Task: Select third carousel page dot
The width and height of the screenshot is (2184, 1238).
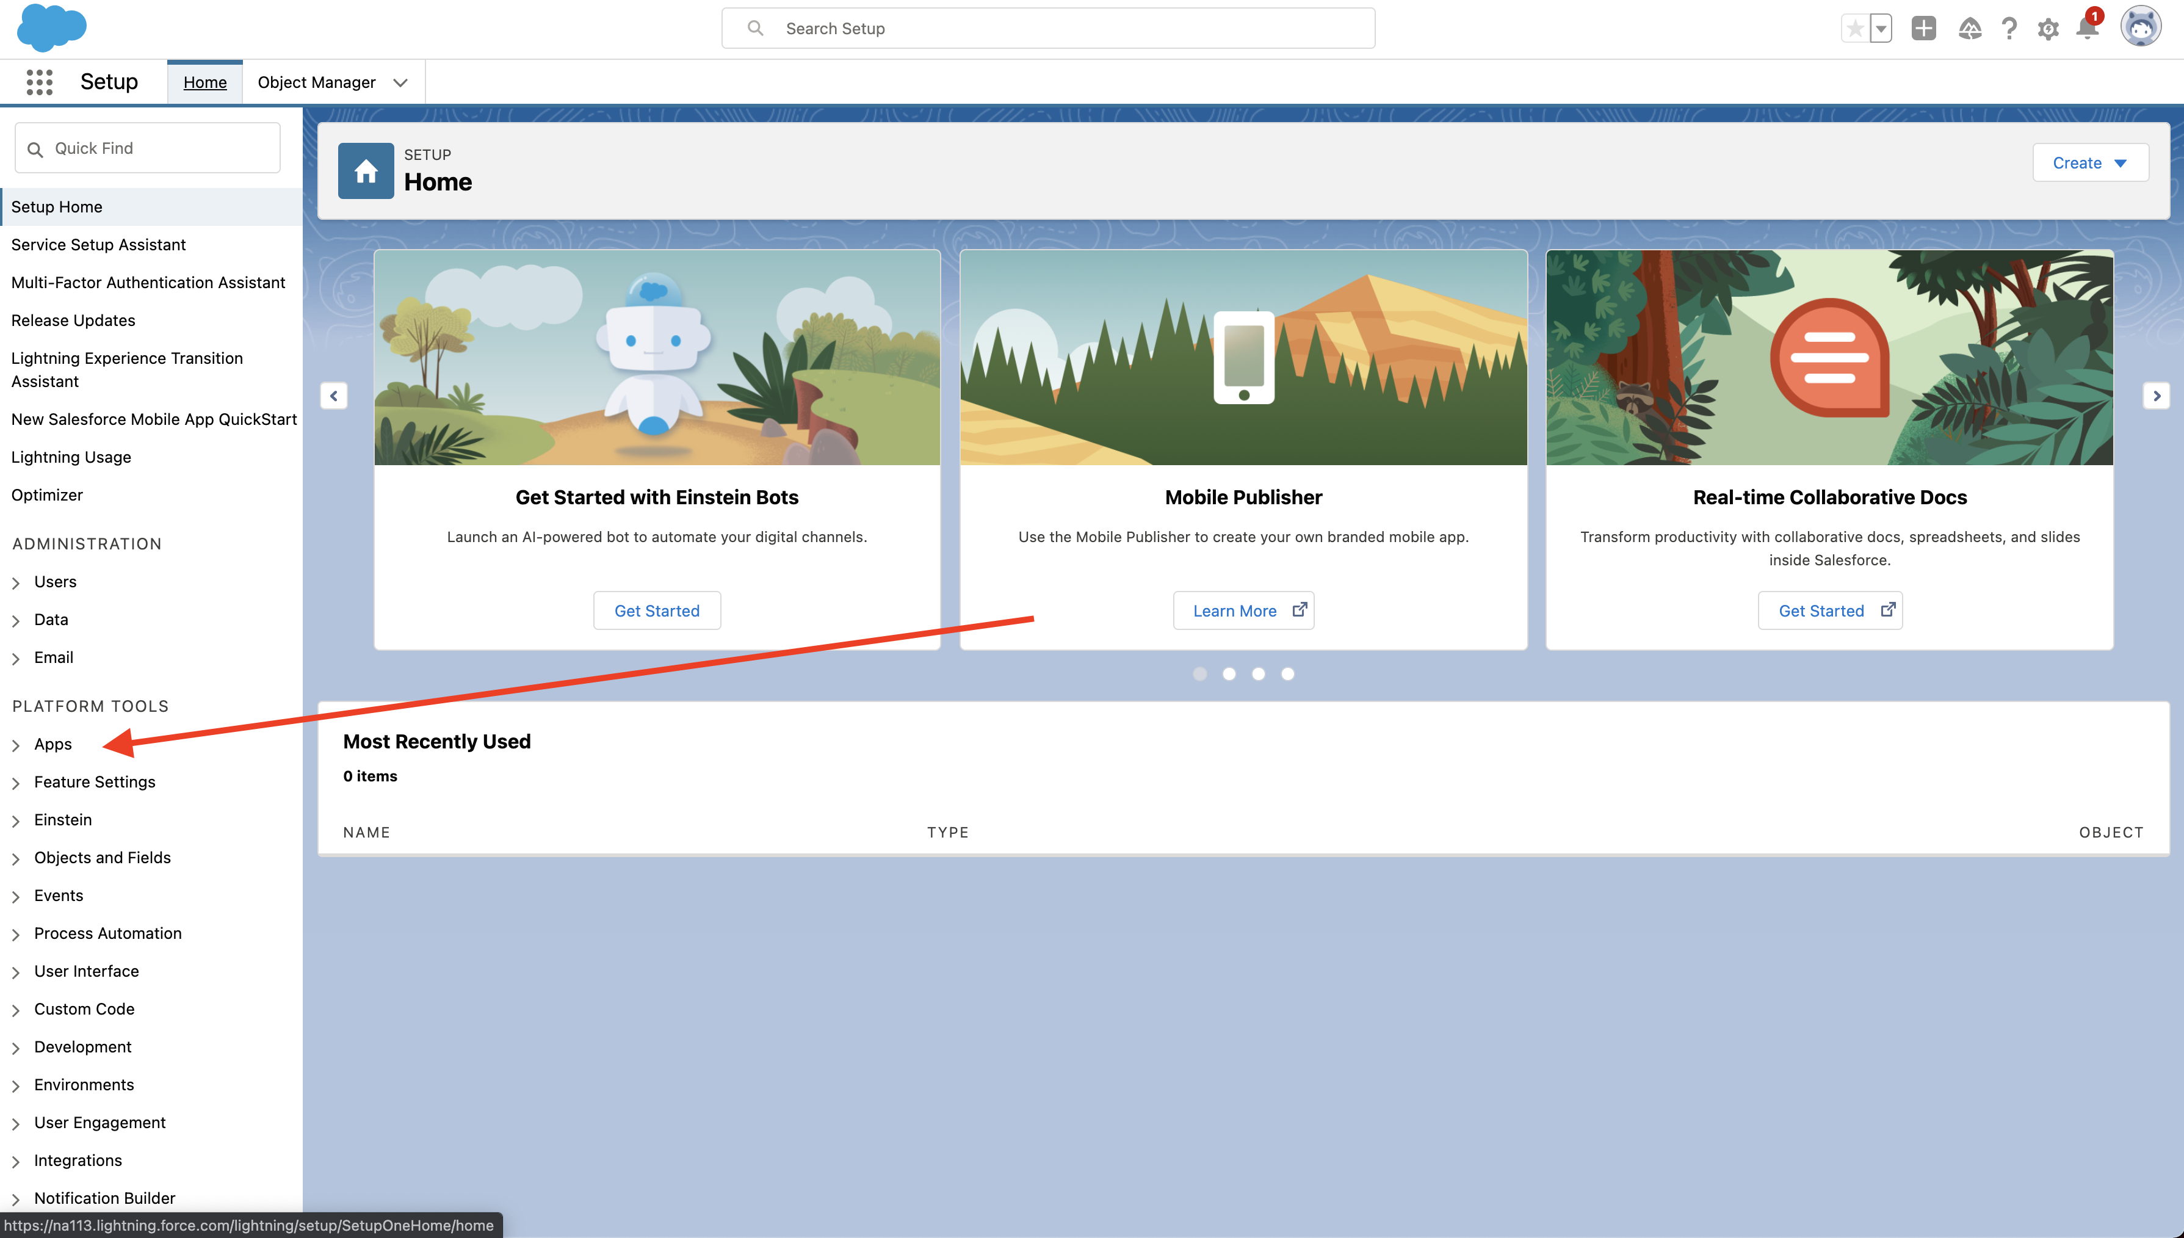Action: pyautogui.click(x=1258, y=673)
